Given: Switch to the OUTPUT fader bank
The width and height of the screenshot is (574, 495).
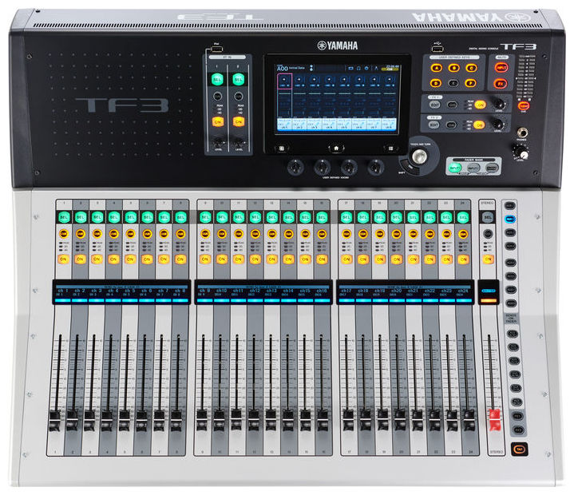Looking at the screenshot, I should pos(492,168).
